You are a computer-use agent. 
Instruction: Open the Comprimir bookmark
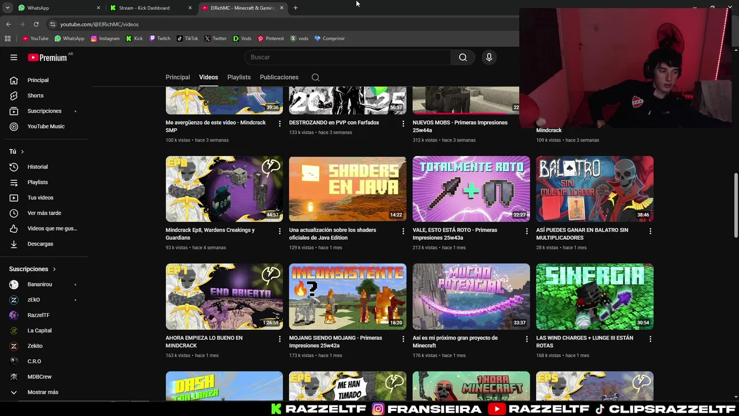330,39
